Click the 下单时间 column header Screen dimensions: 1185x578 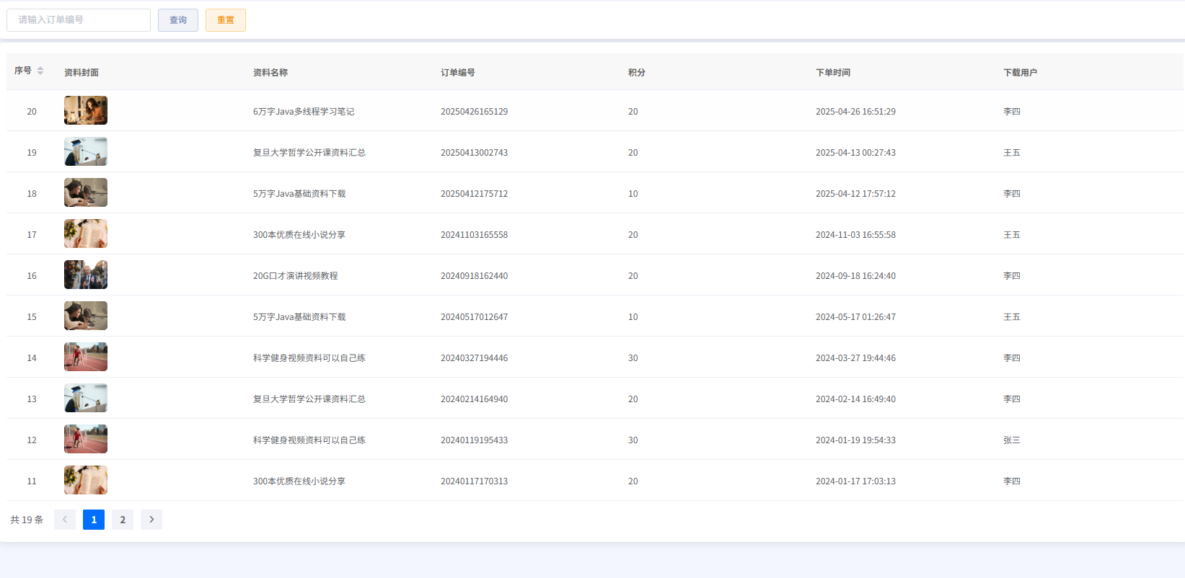click(x=833, y=73)
